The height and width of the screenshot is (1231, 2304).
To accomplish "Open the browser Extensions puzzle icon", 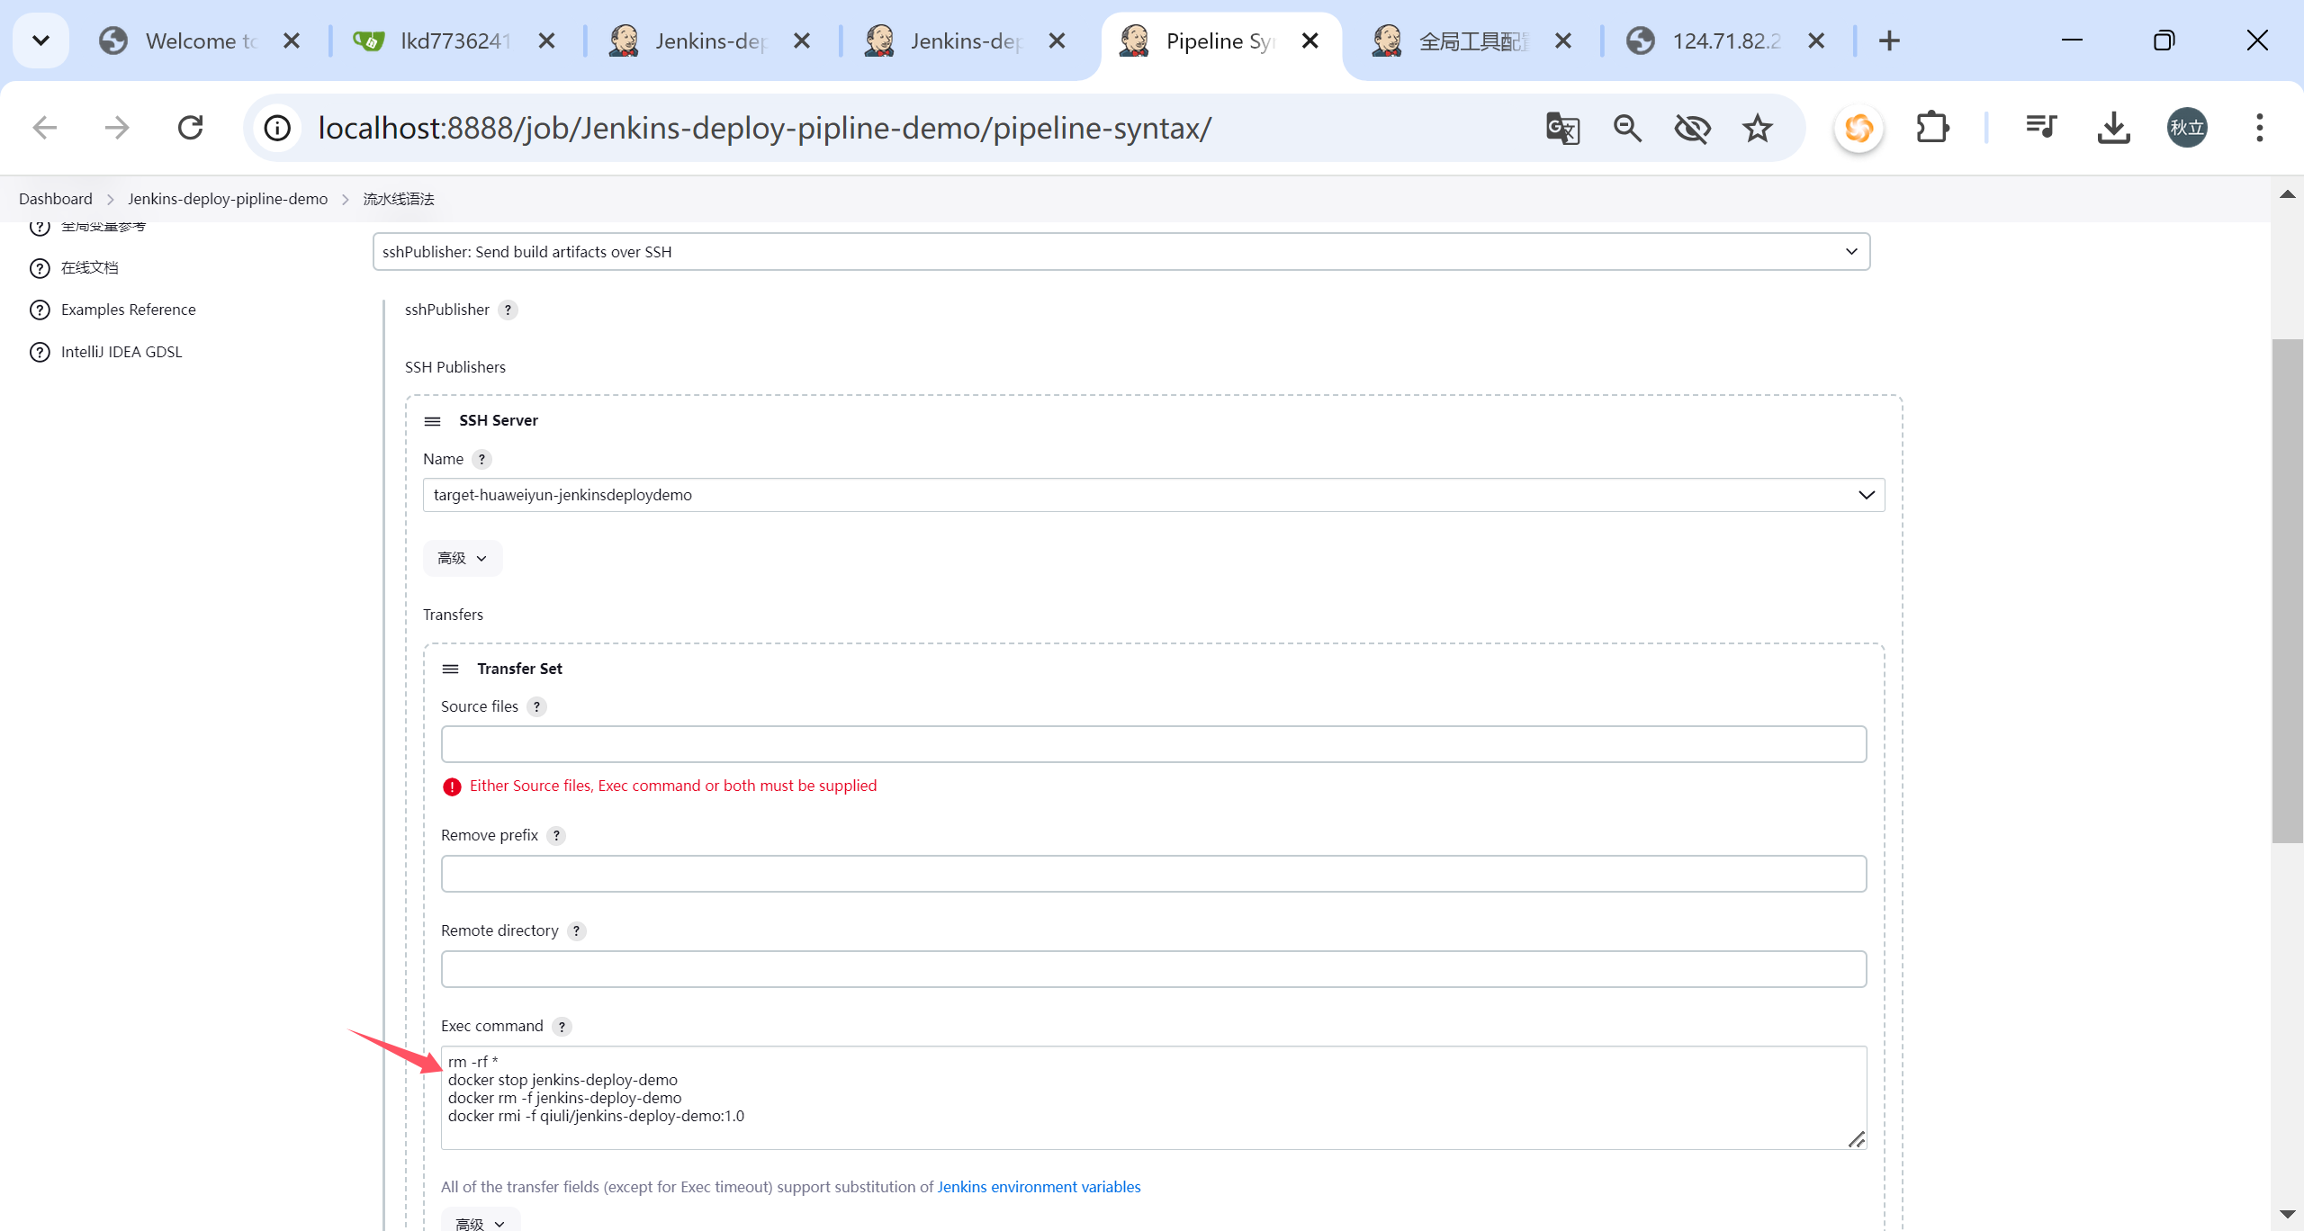I will point(1932,128).
